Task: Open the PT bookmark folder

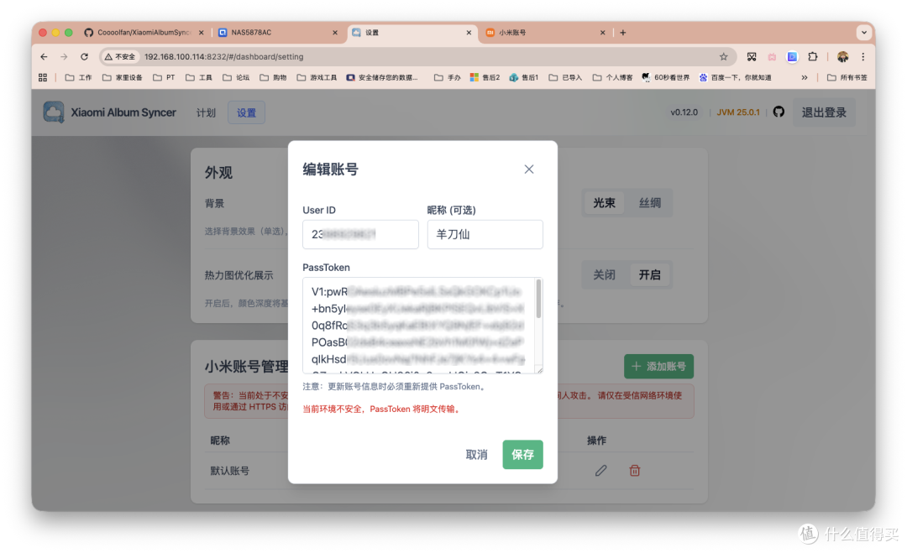Action: click(164, 77)
